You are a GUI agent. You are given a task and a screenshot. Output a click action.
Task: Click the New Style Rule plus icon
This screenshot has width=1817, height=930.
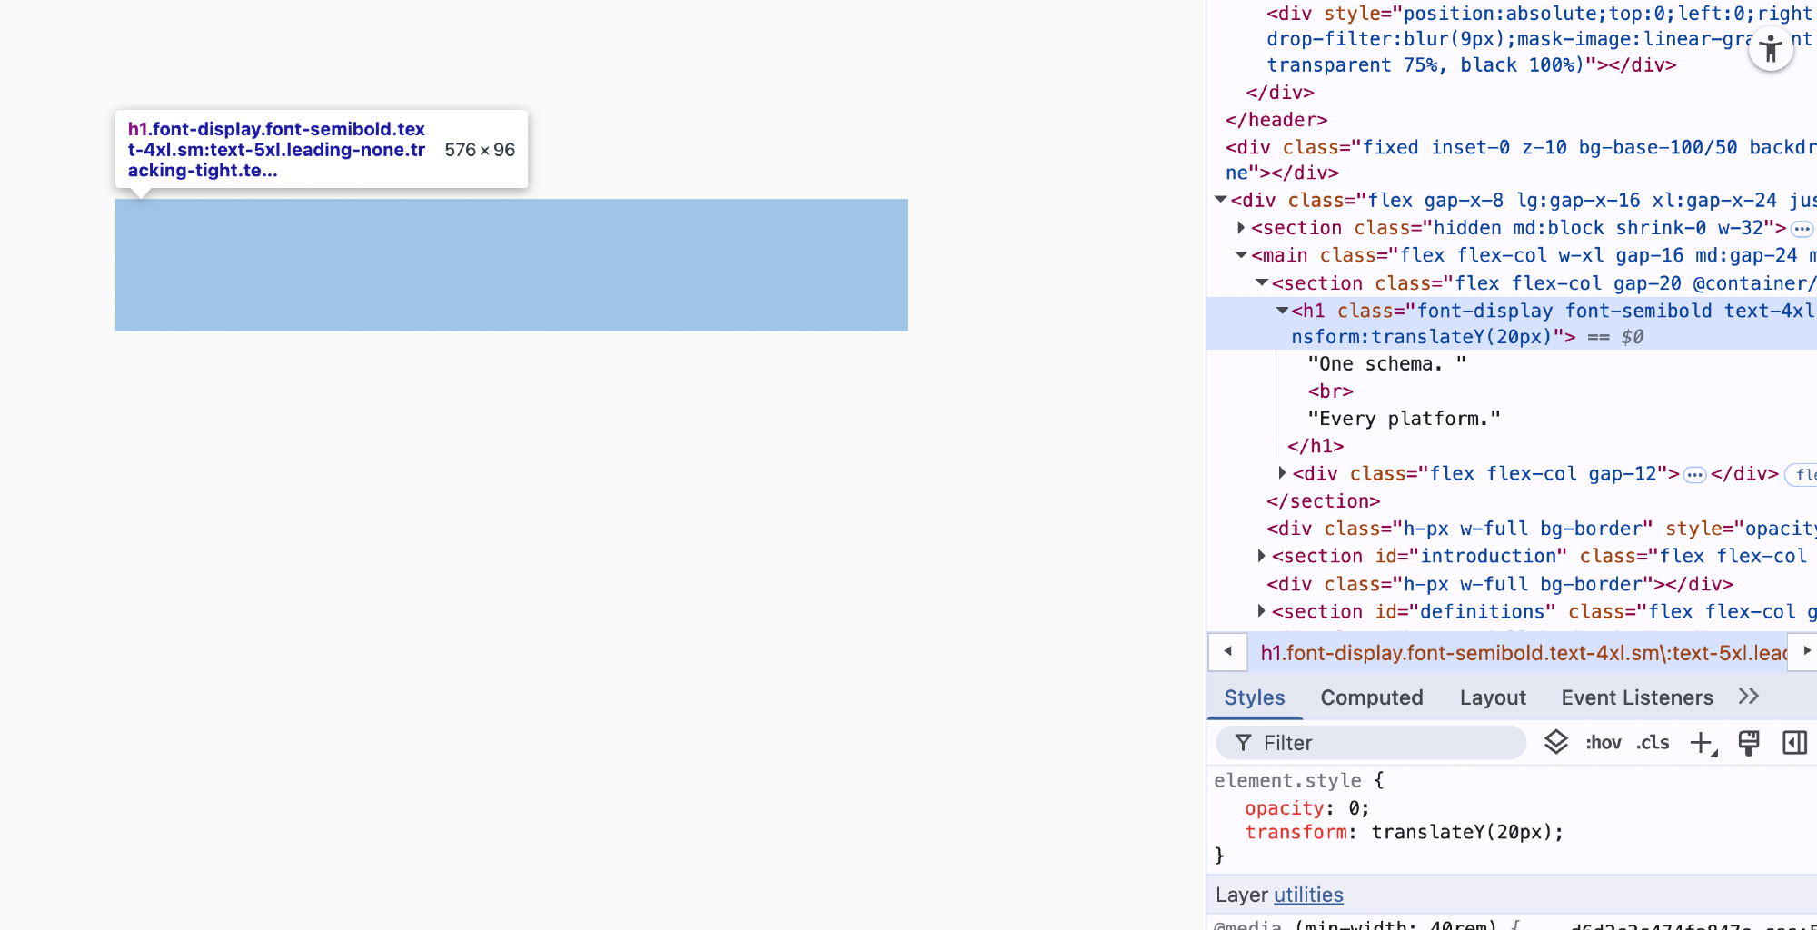(x=1702, y=743)
